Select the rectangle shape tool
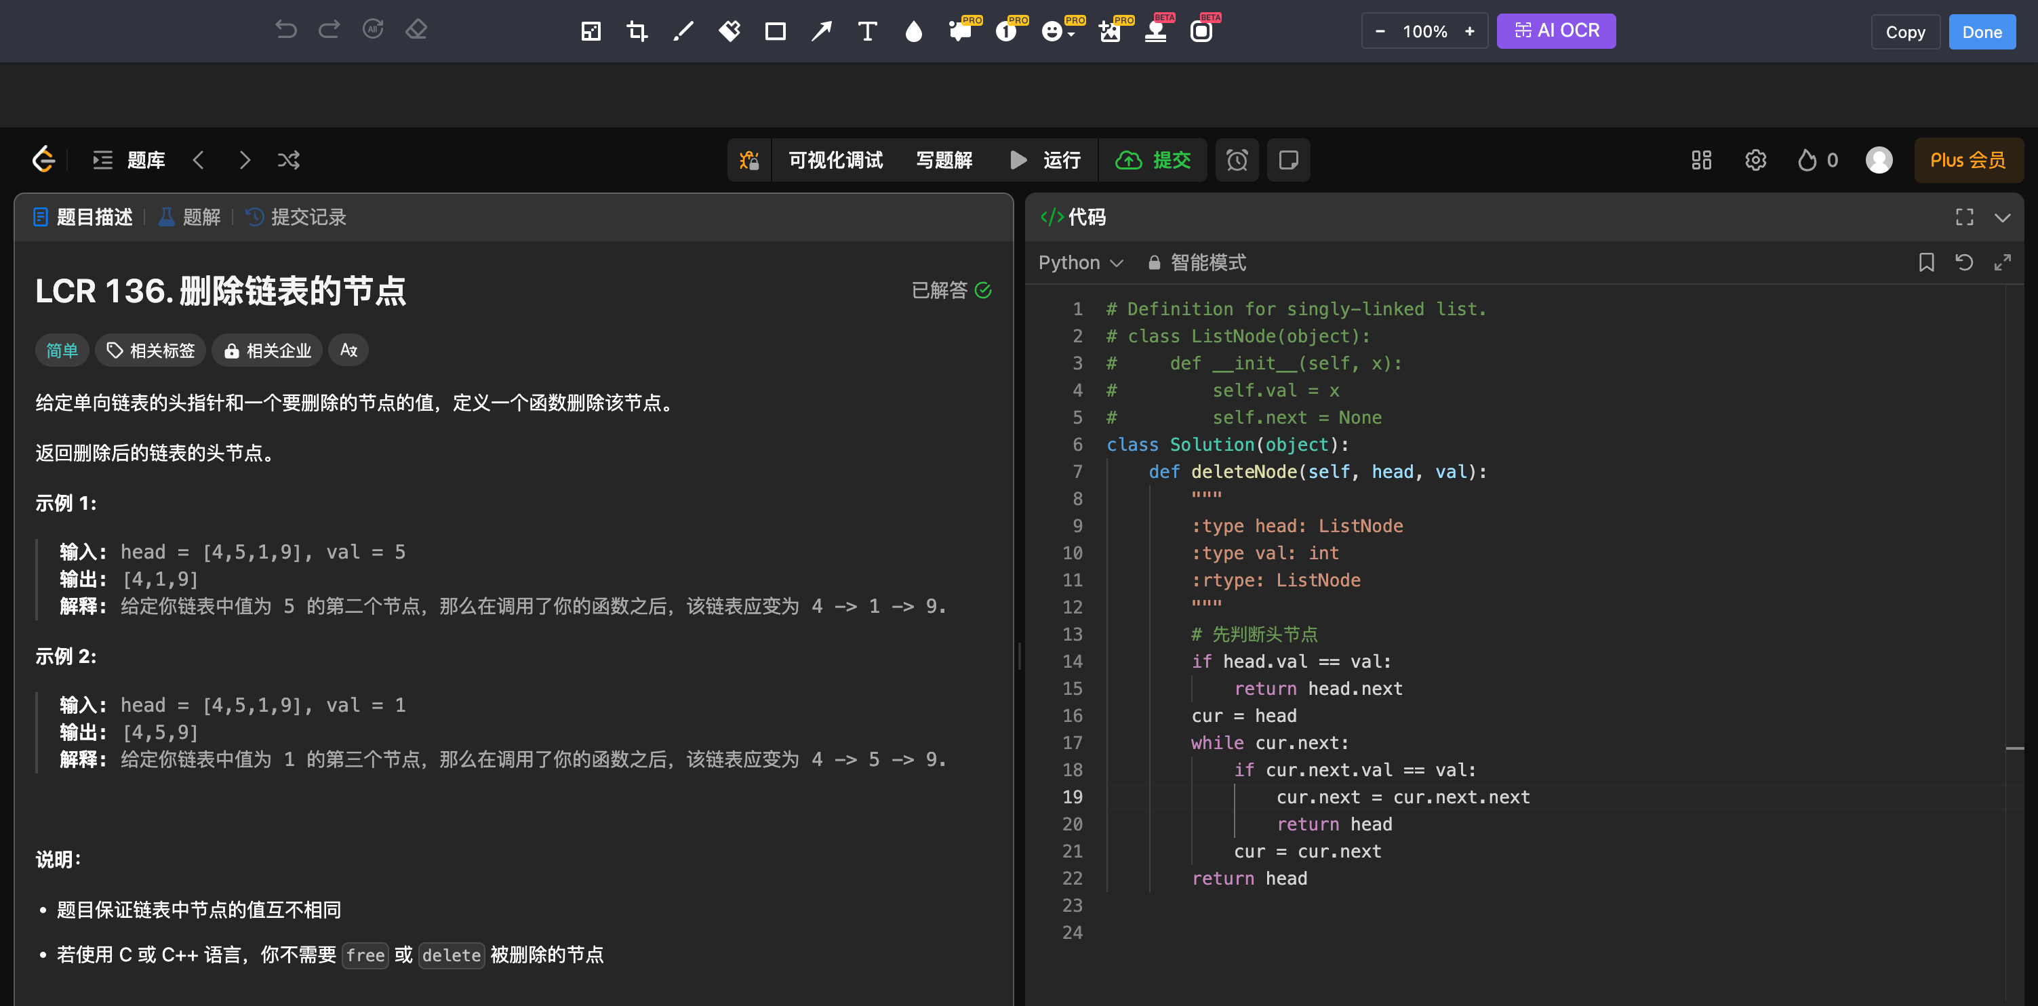 pyautogui.click(x=776, y=32)
